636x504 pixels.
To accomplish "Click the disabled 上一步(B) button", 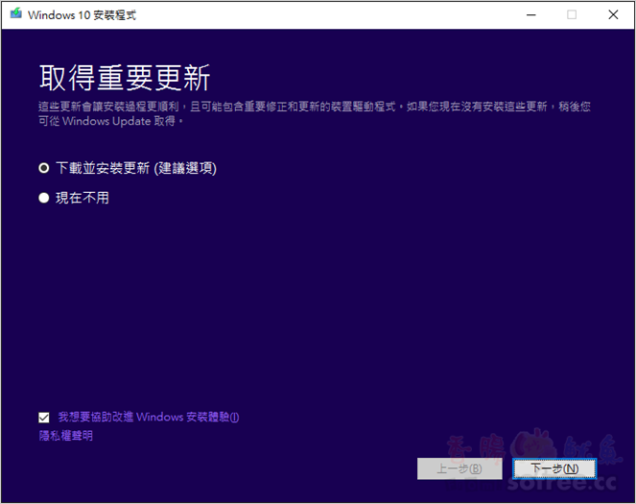I will click(x=459, y=468).
